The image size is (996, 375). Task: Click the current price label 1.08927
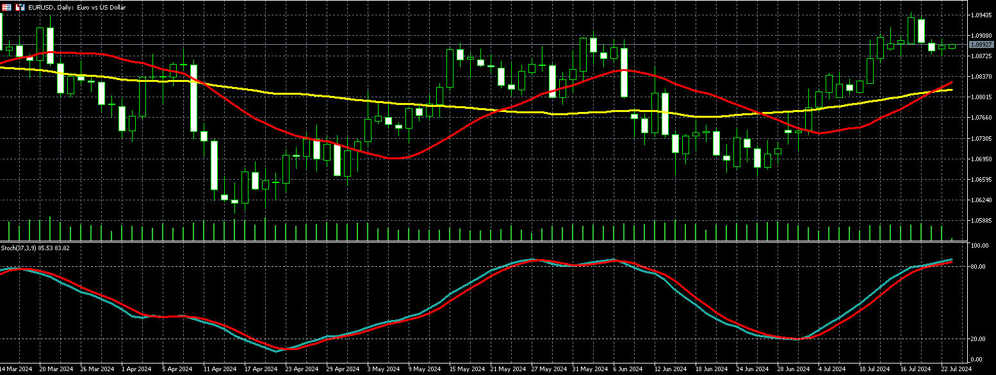tap(981, 45)
